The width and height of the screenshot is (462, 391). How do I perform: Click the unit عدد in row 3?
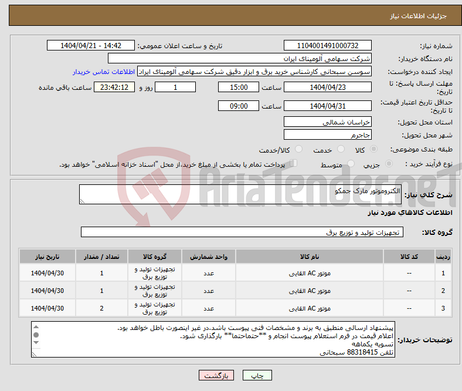tap(209, 308)
